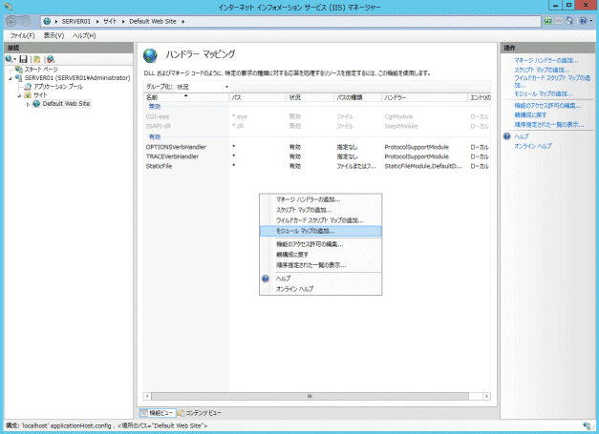Viewport: 599px width, 434px height.
Task: Click the horizontal scrollbar left arrow
Action: (147, 396)
